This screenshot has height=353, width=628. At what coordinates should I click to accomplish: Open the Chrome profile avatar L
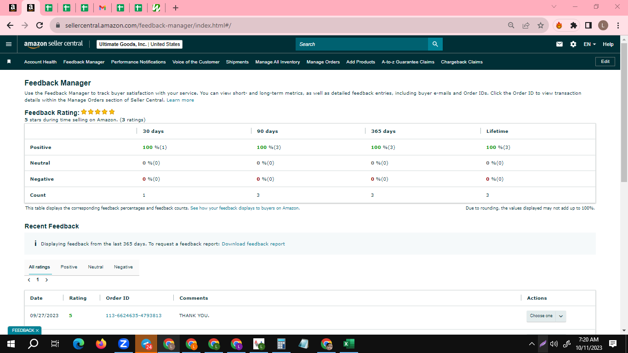(603, 25)
